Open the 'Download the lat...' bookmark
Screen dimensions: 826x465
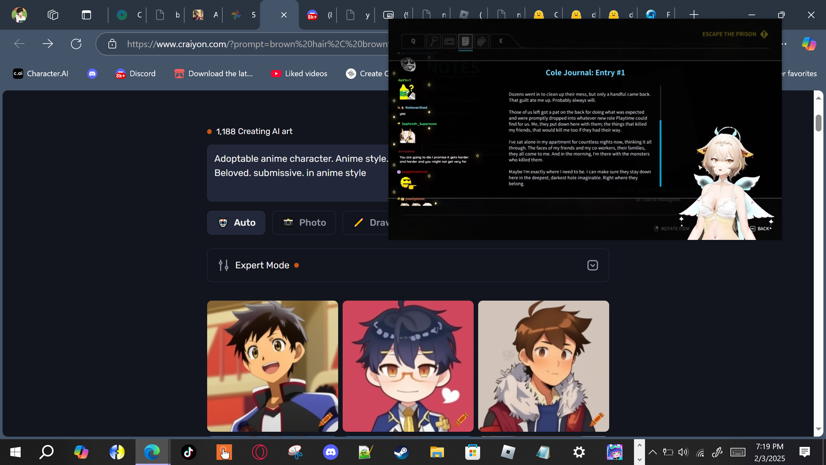[x=214, y=74]
